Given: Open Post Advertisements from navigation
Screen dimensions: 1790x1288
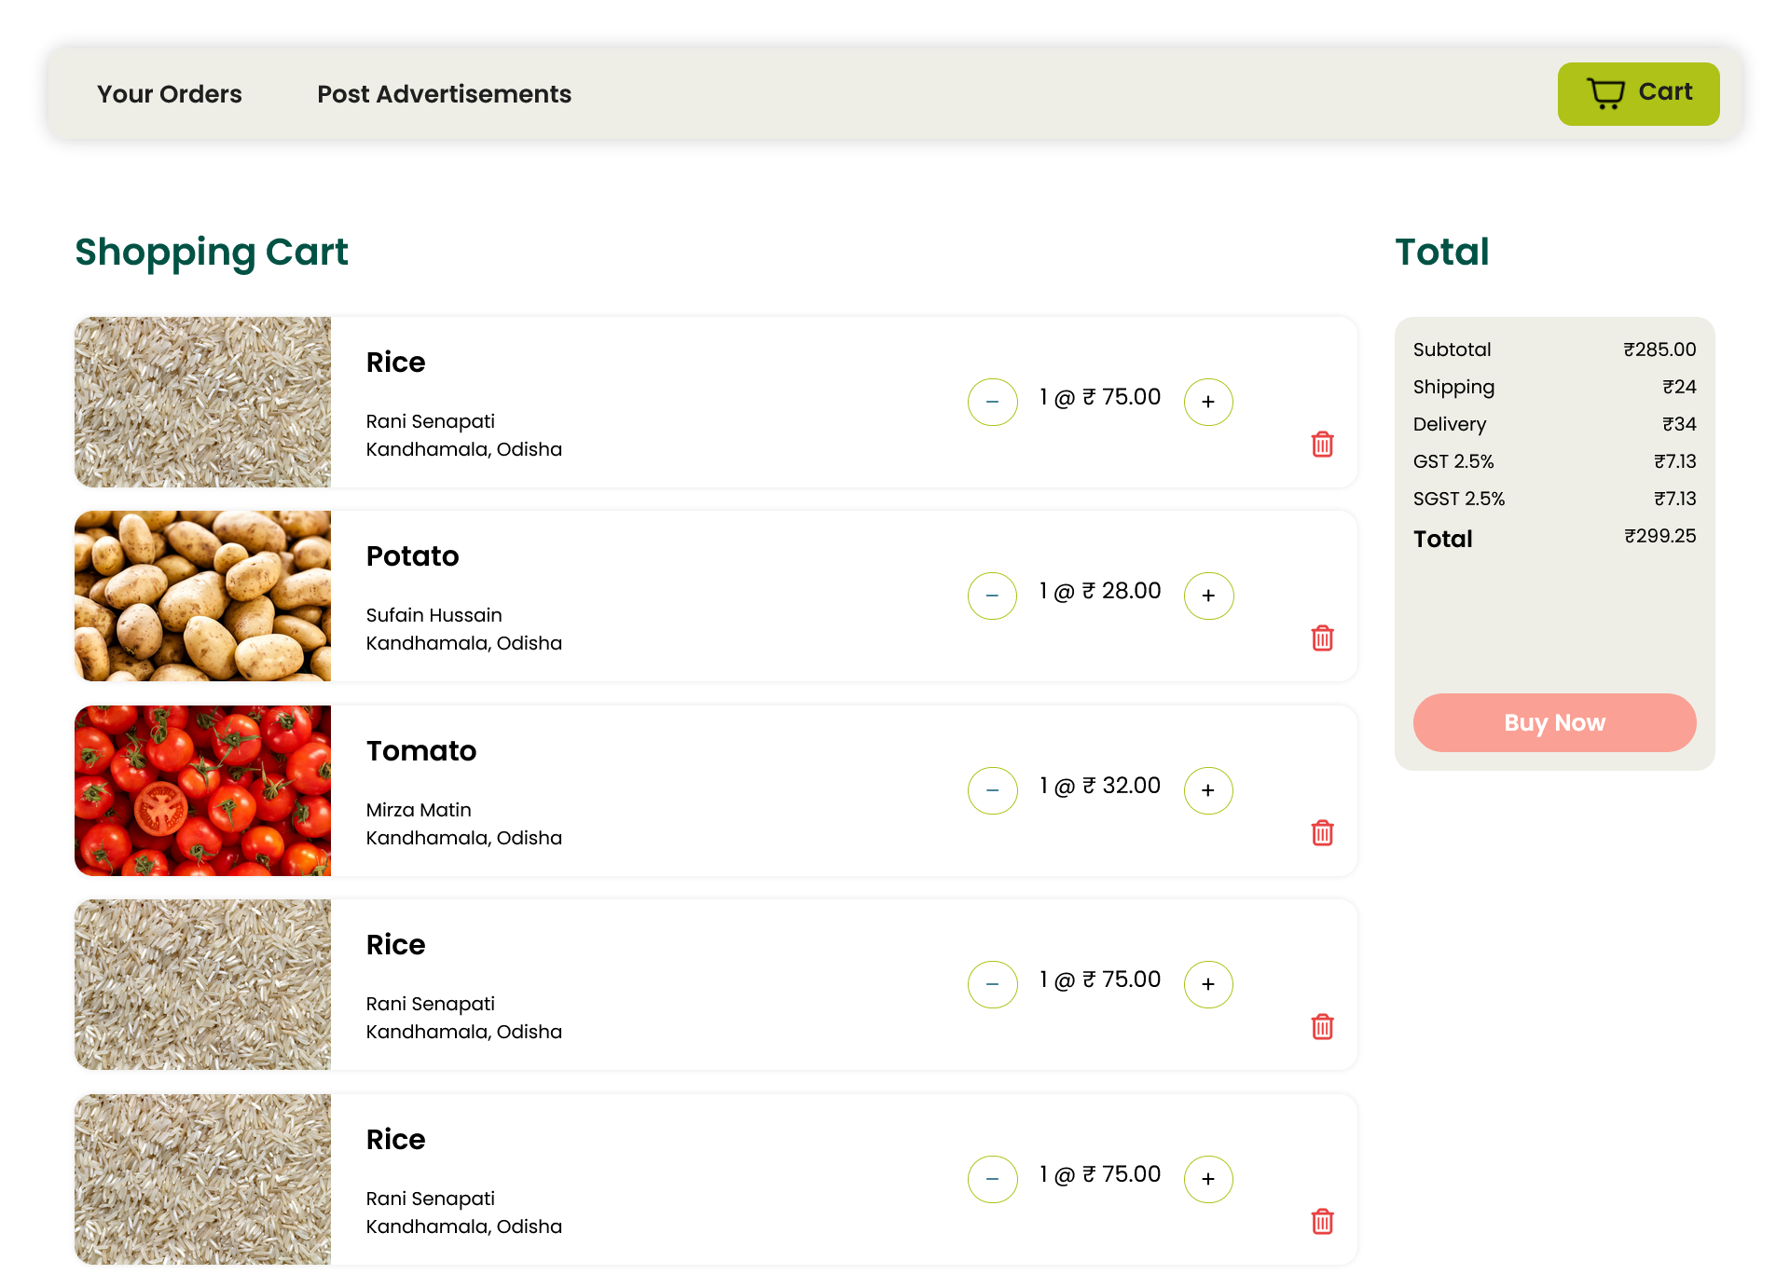Looking at the screenshot, I should [x=444, y=94].
